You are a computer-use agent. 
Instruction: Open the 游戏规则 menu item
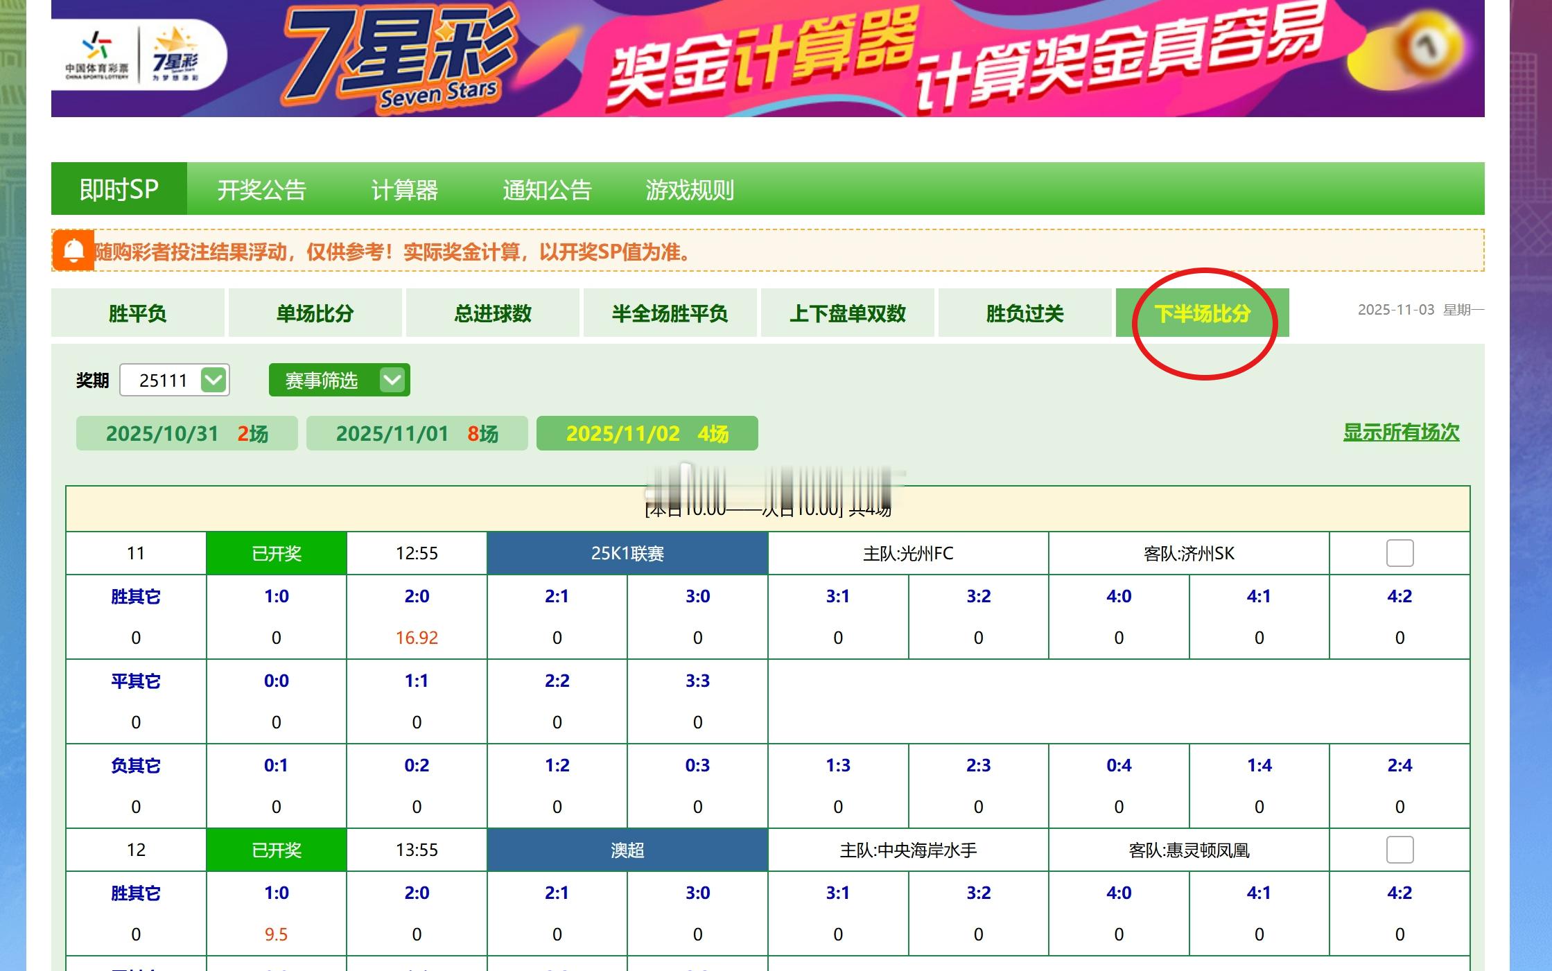(x=689, y=189)
